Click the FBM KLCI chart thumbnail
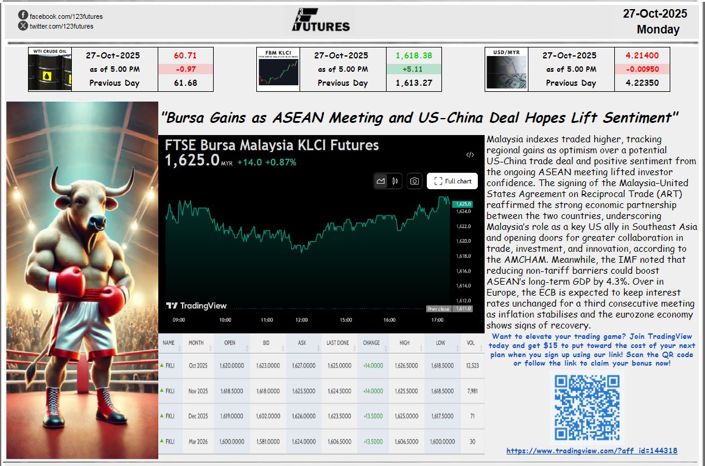Image resolution: width=705 pixels, height=466 pixels. 278,69
